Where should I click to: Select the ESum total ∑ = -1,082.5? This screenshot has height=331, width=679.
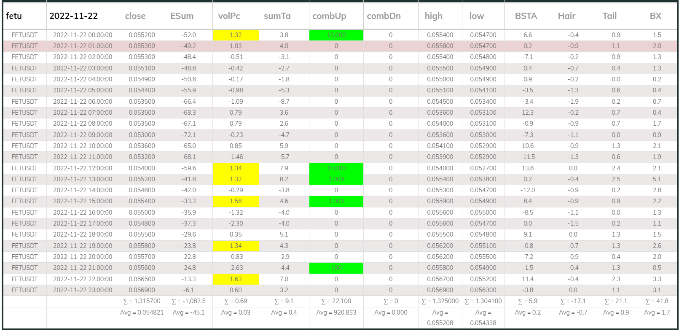click(x=188, y=301)
